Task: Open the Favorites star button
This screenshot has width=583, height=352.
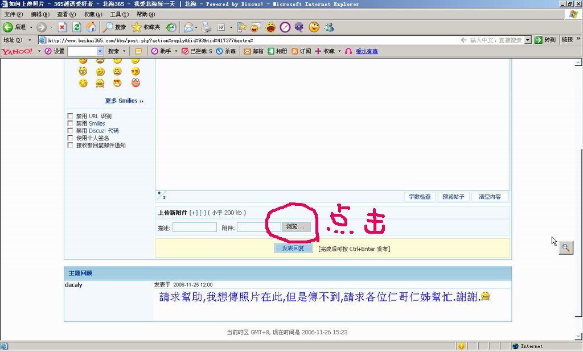Action: pos(146,27)
